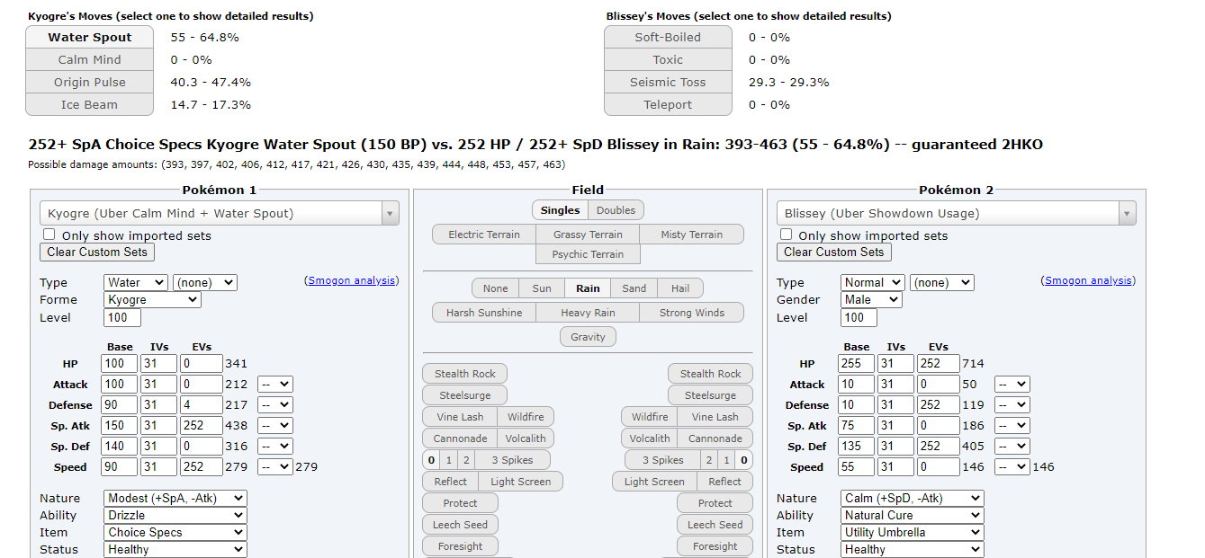Check 'Only show imported sets' under Pokémon 1
The height and width of the screenshot is (558, 1205).
click(49, 235)
